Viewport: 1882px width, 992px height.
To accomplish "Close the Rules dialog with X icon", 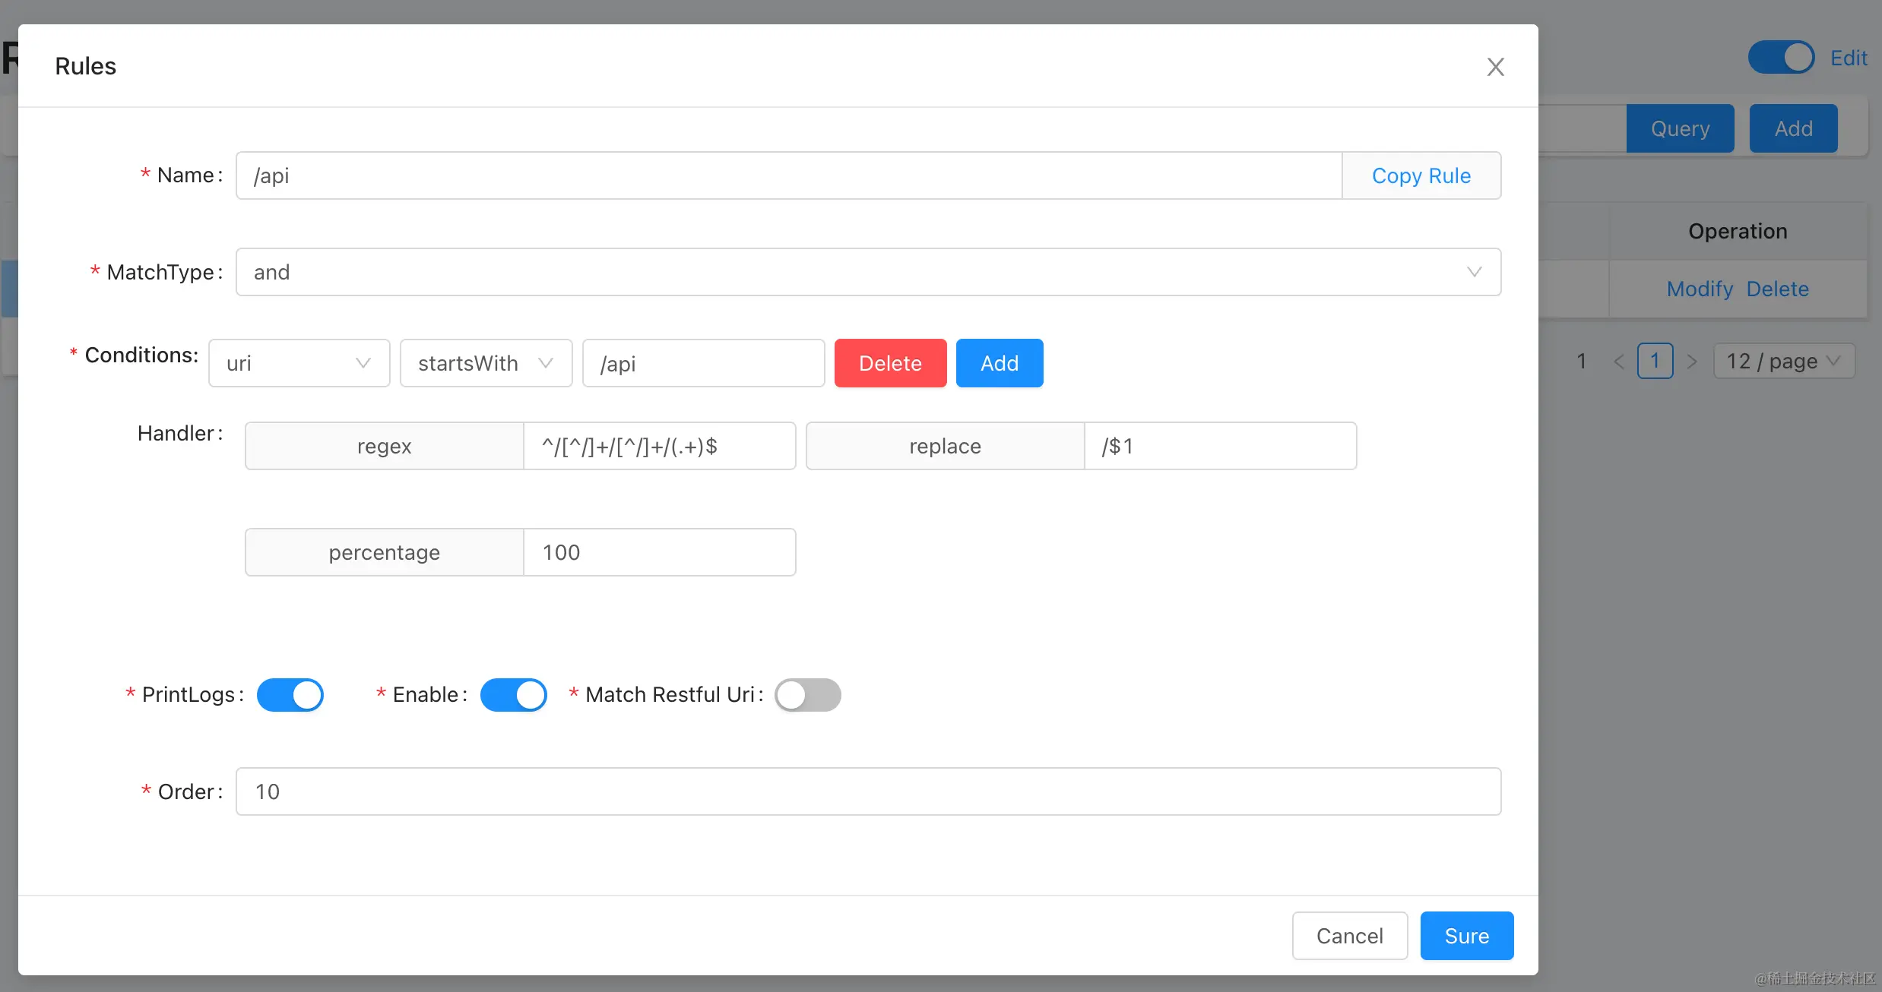I will pos(1495,67).
